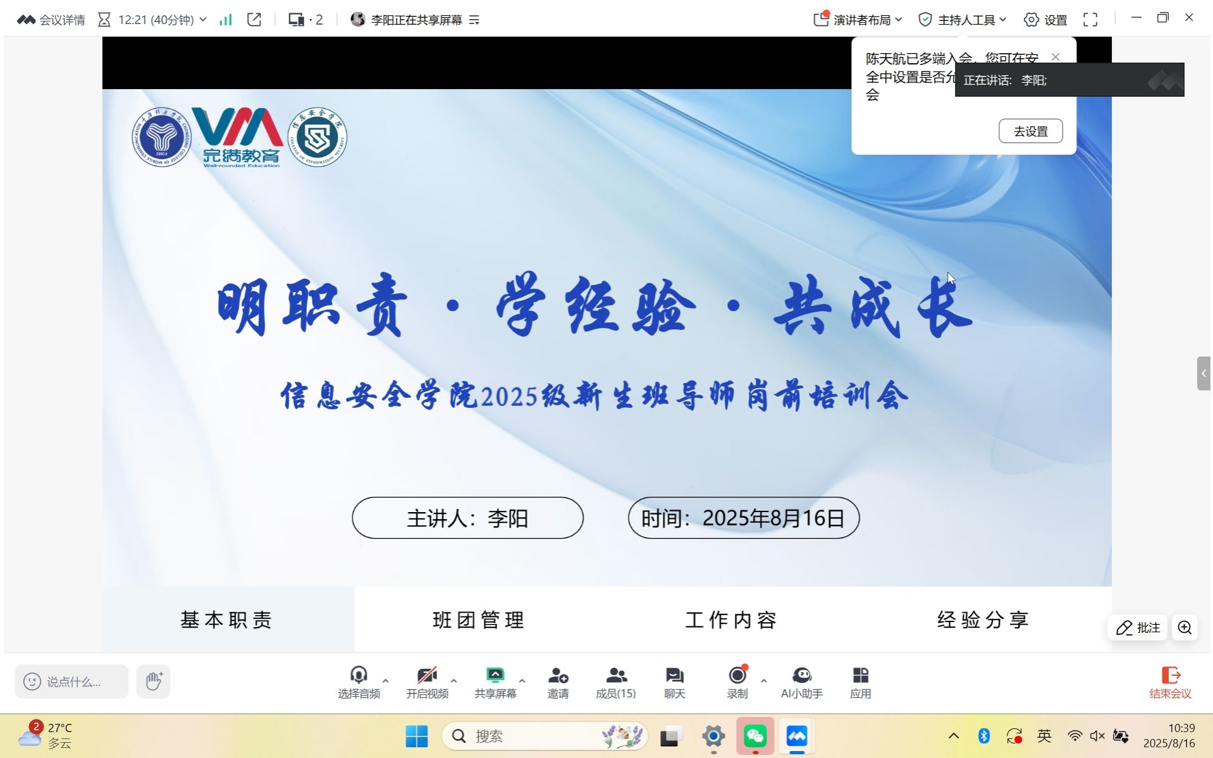The height and width of the screenshot is (758, 1213).
Task: Expand the arrow next to 选择音频
Action: (x=386, y=681)
